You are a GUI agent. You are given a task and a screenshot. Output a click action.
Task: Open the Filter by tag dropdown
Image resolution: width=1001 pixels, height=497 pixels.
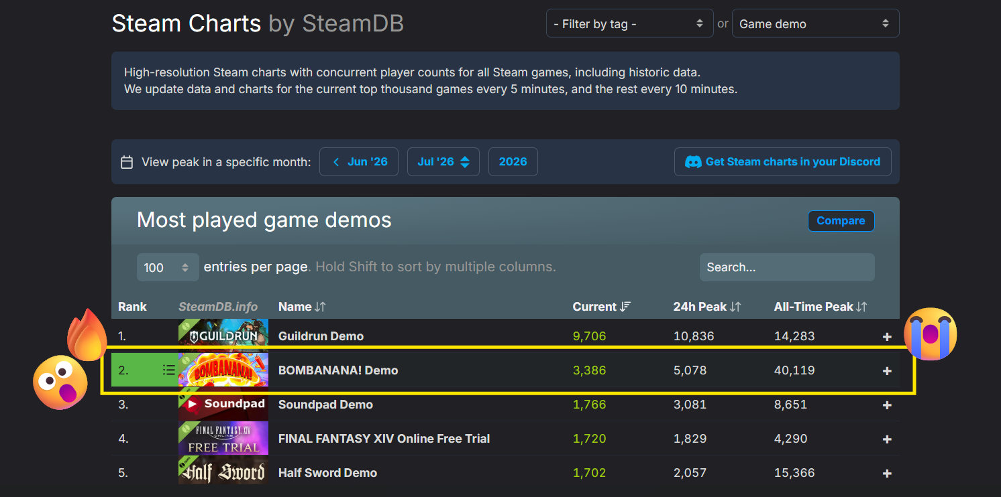pyautogui.click(x=629, y=23)
